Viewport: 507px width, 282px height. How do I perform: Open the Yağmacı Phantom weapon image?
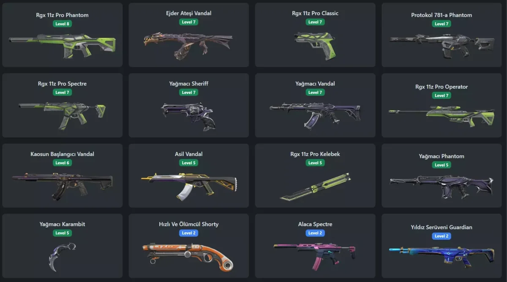442,186
